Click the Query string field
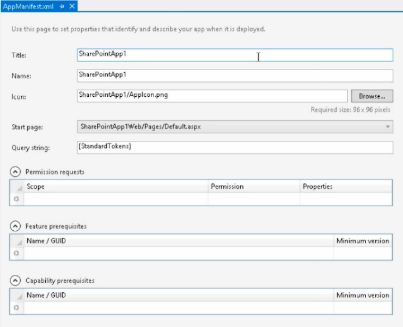 (x=235, y=148)
